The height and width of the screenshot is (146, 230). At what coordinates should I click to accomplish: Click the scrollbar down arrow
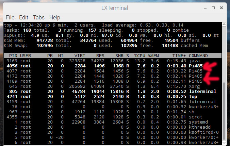click(224, 143)
